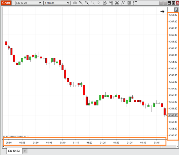179x155 pixels.
Task: Minimize the chart window
Action: coord(169,3)
